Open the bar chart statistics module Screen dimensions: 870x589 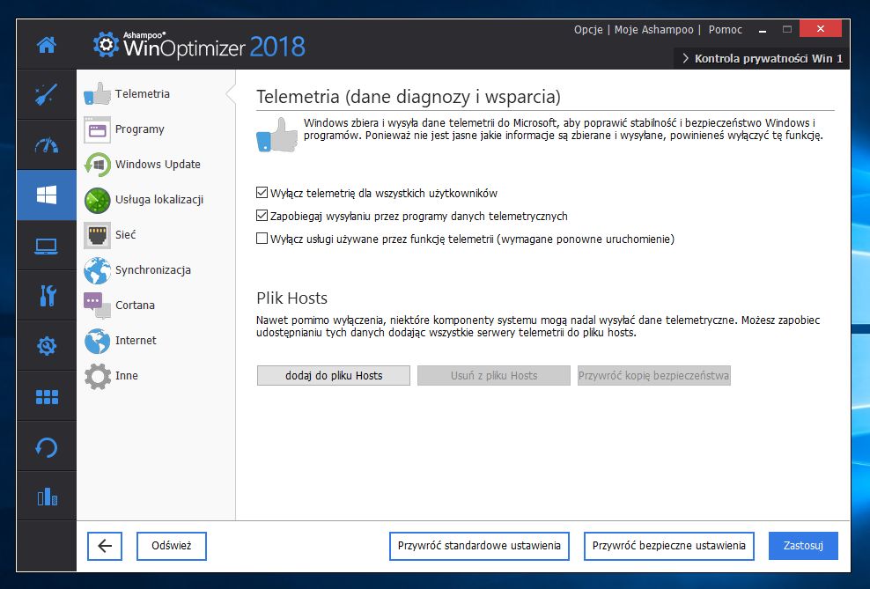47,497
